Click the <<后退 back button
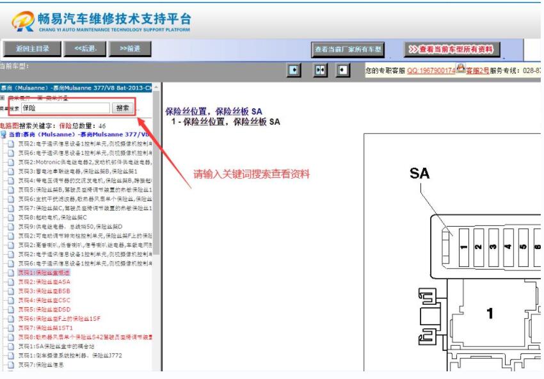544x379 pixels. [85, 49]
